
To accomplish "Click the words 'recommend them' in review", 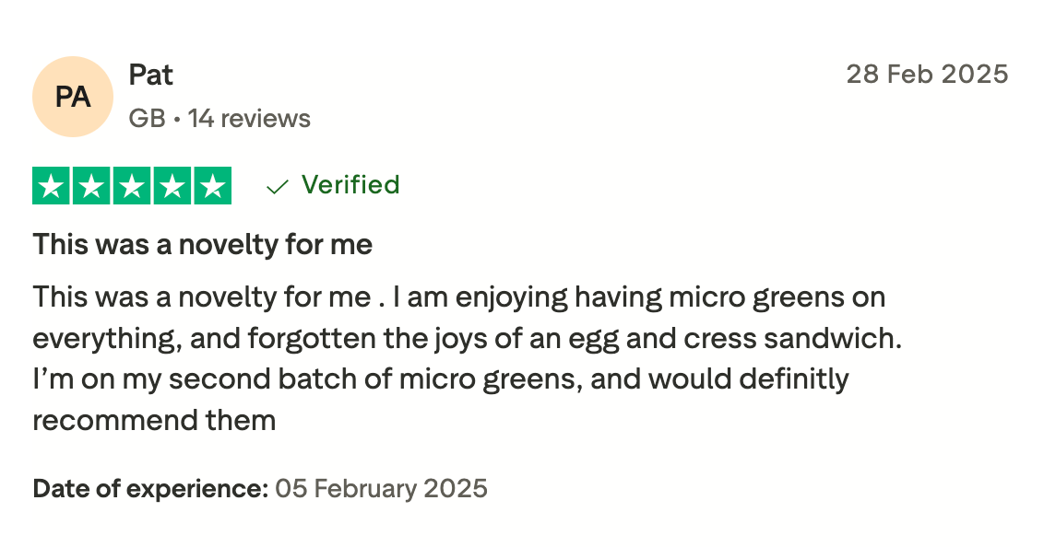I will click(x=154, y=421).
